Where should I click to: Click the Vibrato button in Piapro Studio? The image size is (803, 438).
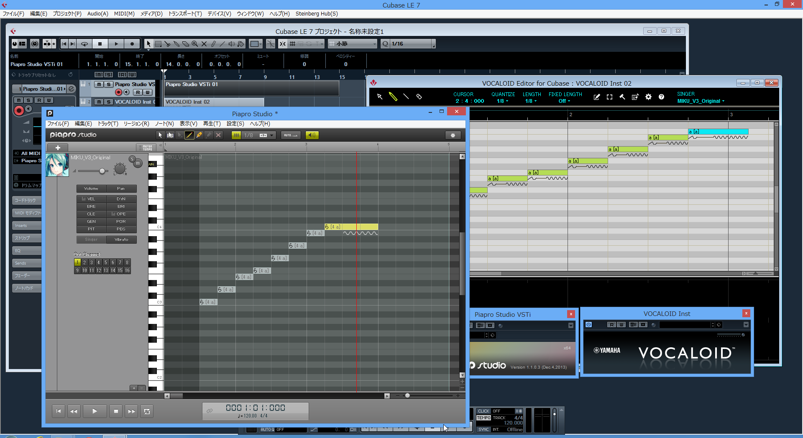[121, 239]
